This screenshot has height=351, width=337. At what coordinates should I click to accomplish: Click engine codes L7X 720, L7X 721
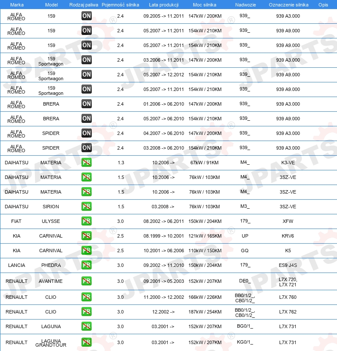click(x=288, y=282)
